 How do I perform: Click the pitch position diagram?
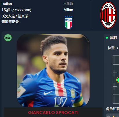click(116, 80)
